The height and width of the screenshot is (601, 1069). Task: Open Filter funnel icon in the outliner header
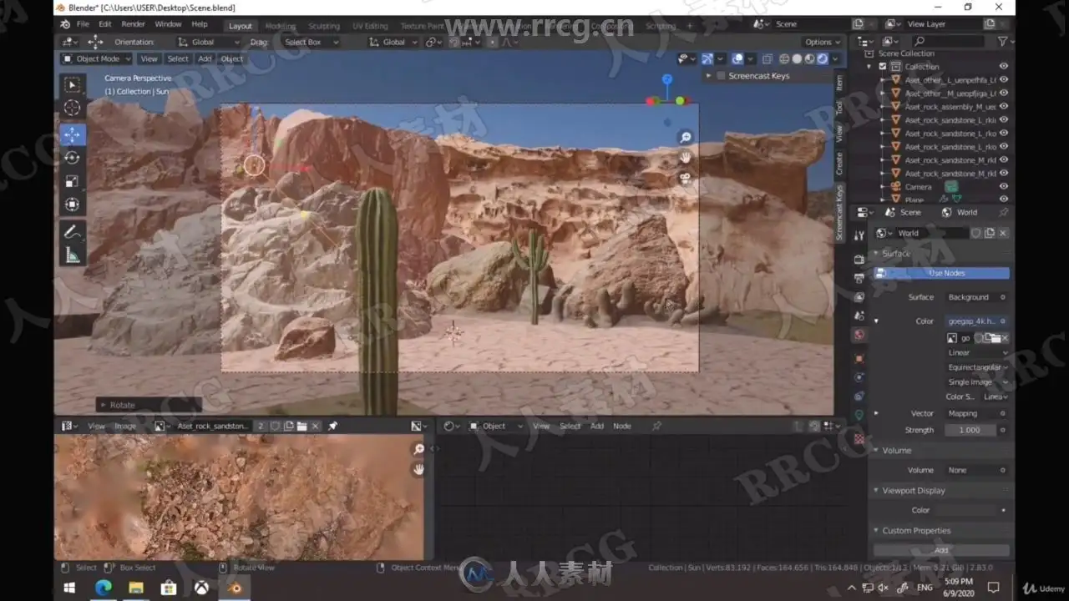point(1002,41)
